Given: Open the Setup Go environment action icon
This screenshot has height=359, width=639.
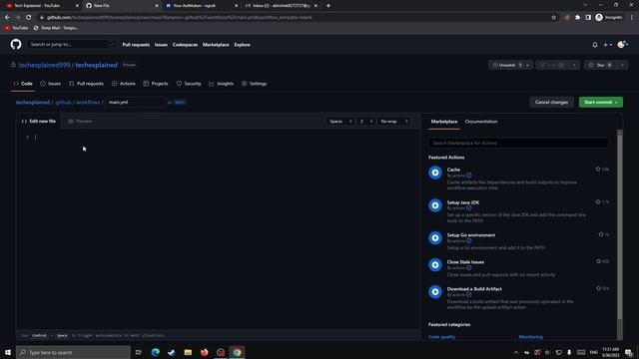Looking at the screenshot, I should coord(435,237).
